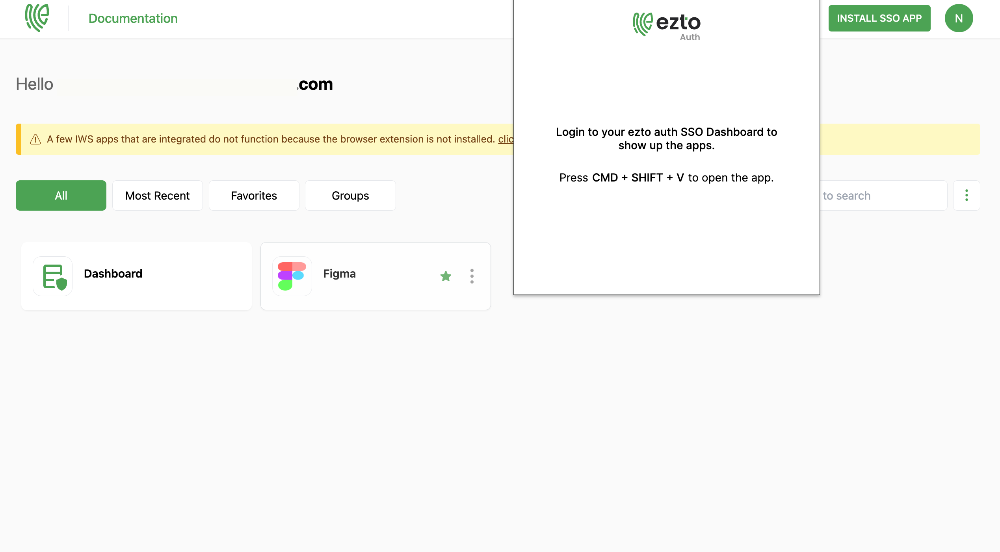
Task: Click the three-dot menu on Figma card
Action: pyautogui.click(x=472, y=276)
